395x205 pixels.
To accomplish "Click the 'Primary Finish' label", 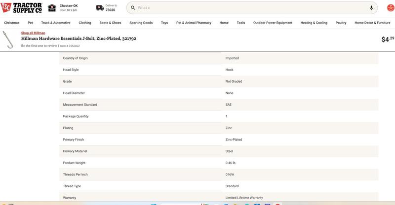I will (73, 139).
